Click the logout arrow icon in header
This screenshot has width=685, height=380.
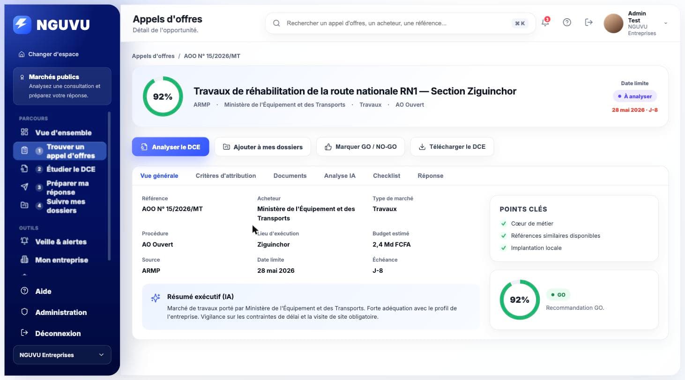[x=589, y=22]
